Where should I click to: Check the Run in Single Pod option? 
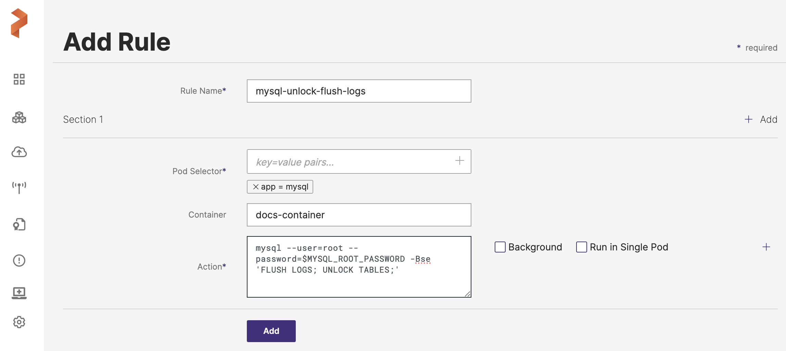click(581, 247)
